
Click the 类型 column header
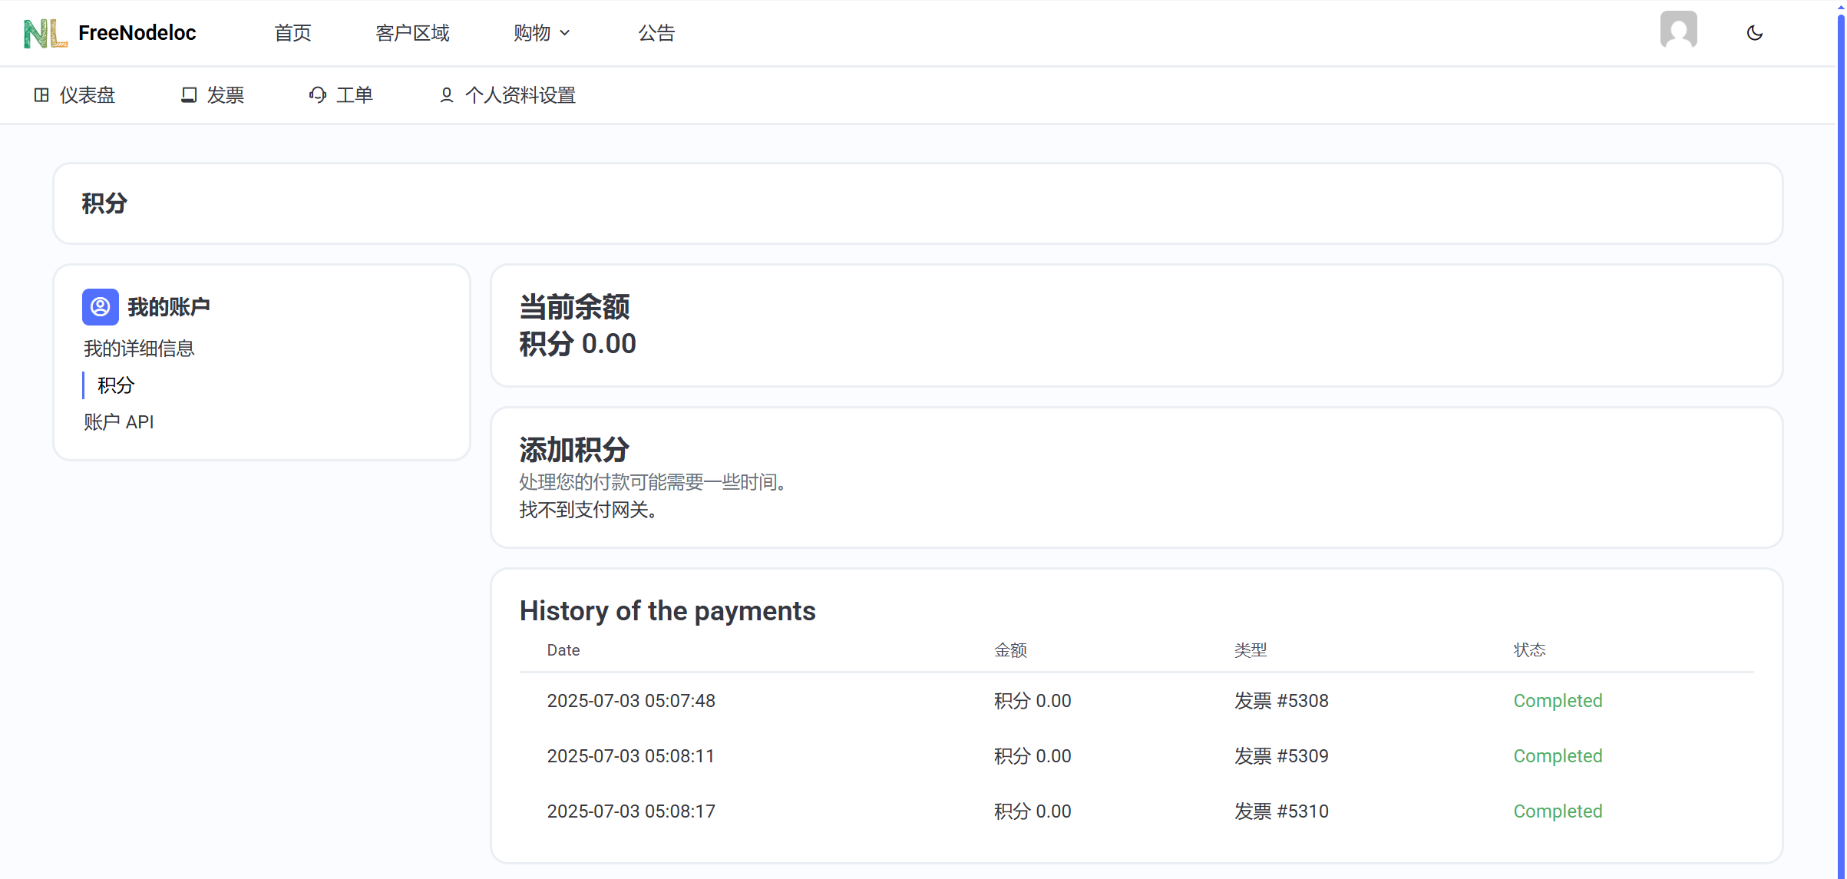(1251, 650)
